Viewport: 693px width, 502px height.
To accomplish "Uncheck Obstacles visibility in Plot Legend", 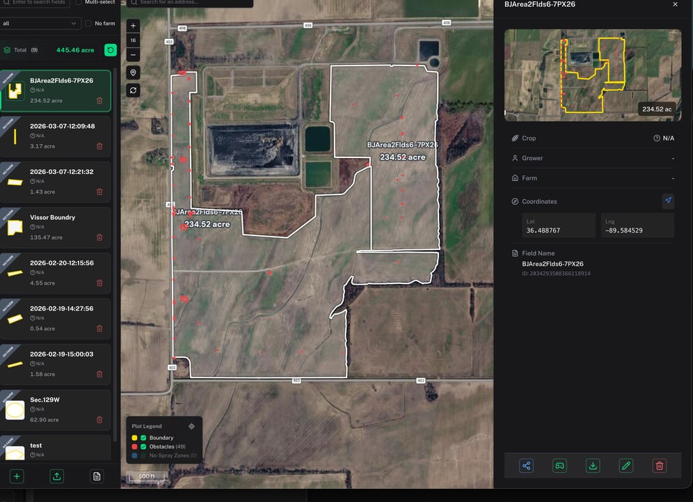I will point(143,446).
